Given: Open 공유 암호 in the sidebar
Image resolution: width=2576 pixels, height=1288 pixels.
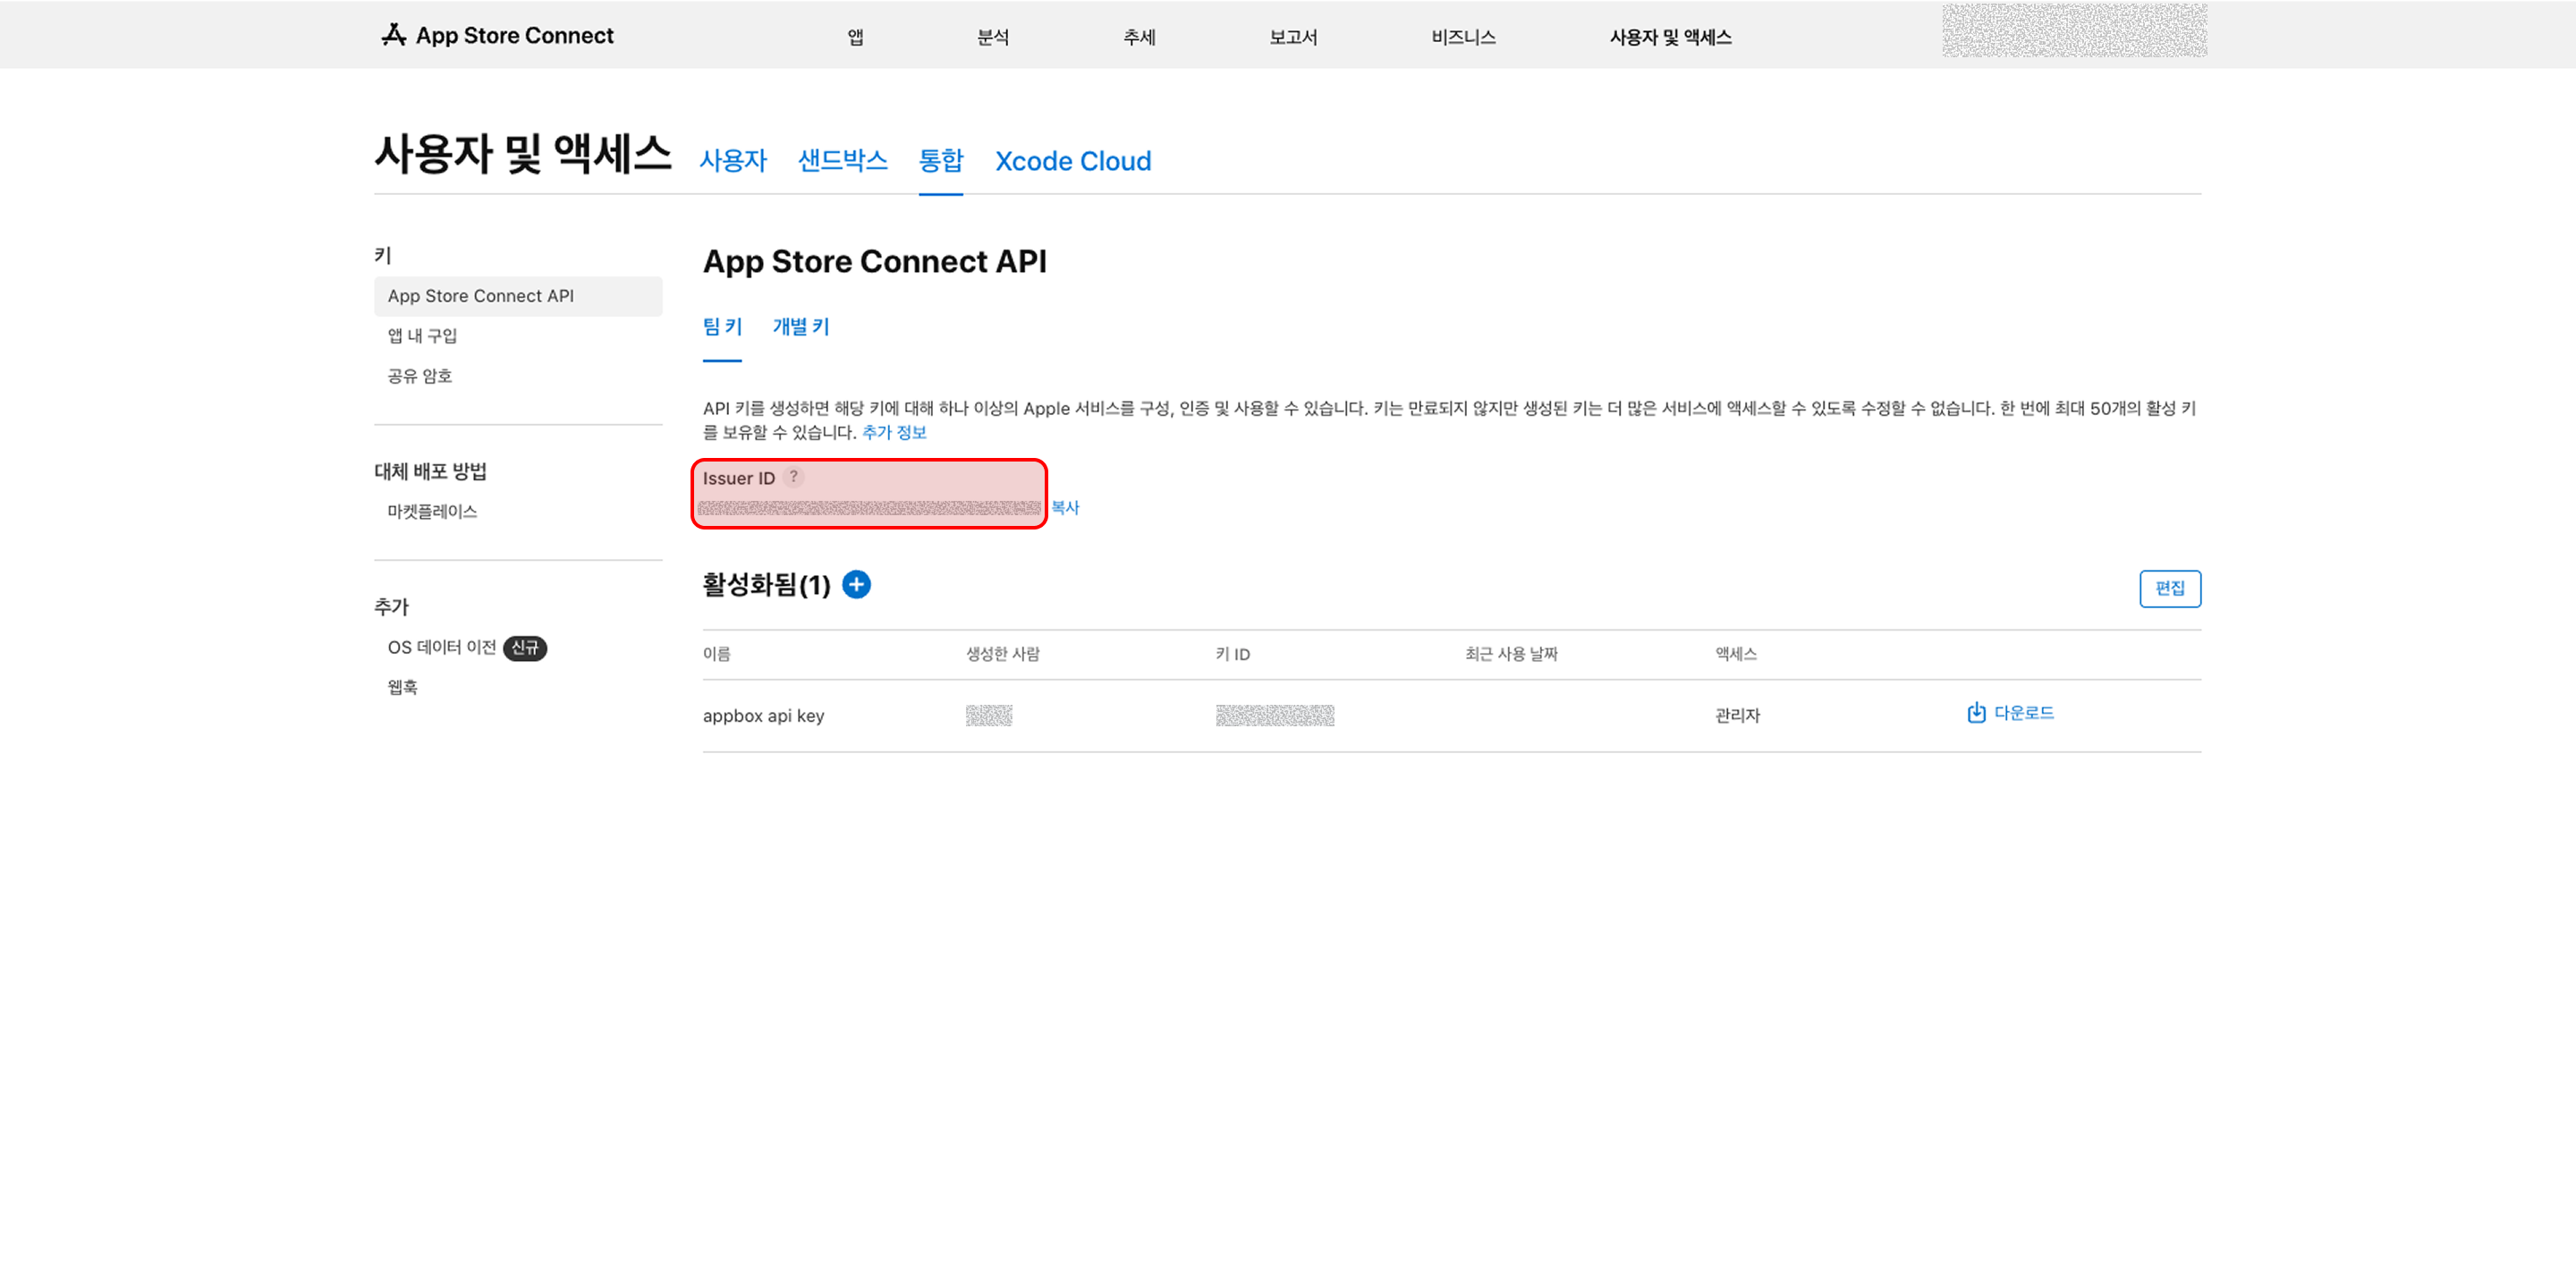Looking at the screenshot, I should [x=419, y=376].
